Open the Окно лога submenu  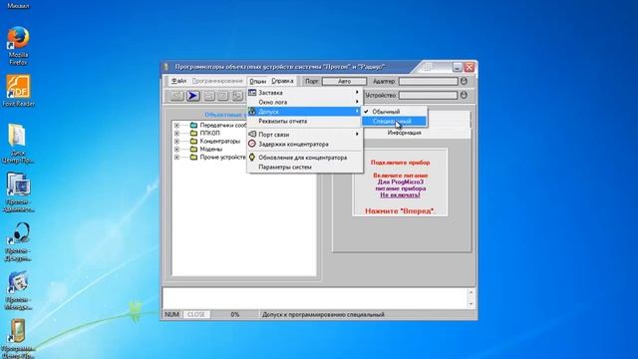tap(304, 102)
